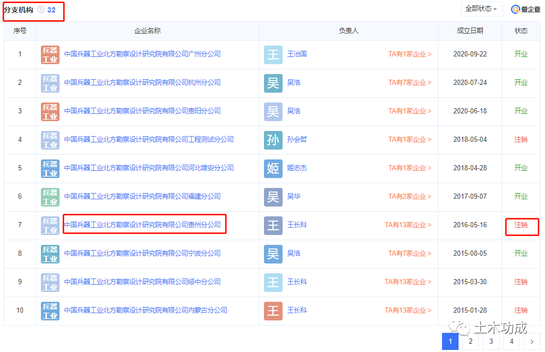Click the 孙 avatar for 孙会哲
The width and height of the screenshot is (545, 352).
273,140
